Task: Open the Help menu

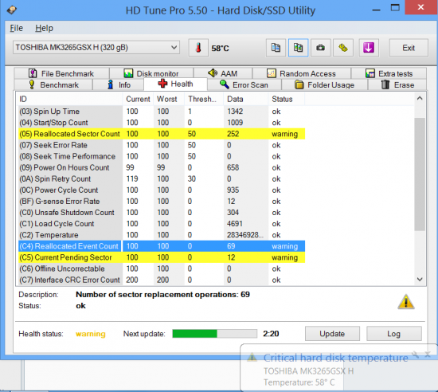Action: [44, 28]
